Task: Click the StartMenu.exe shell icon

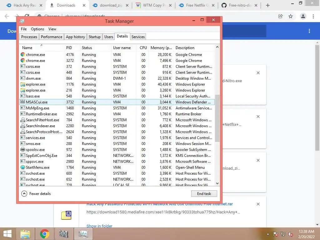Action: 22,167
